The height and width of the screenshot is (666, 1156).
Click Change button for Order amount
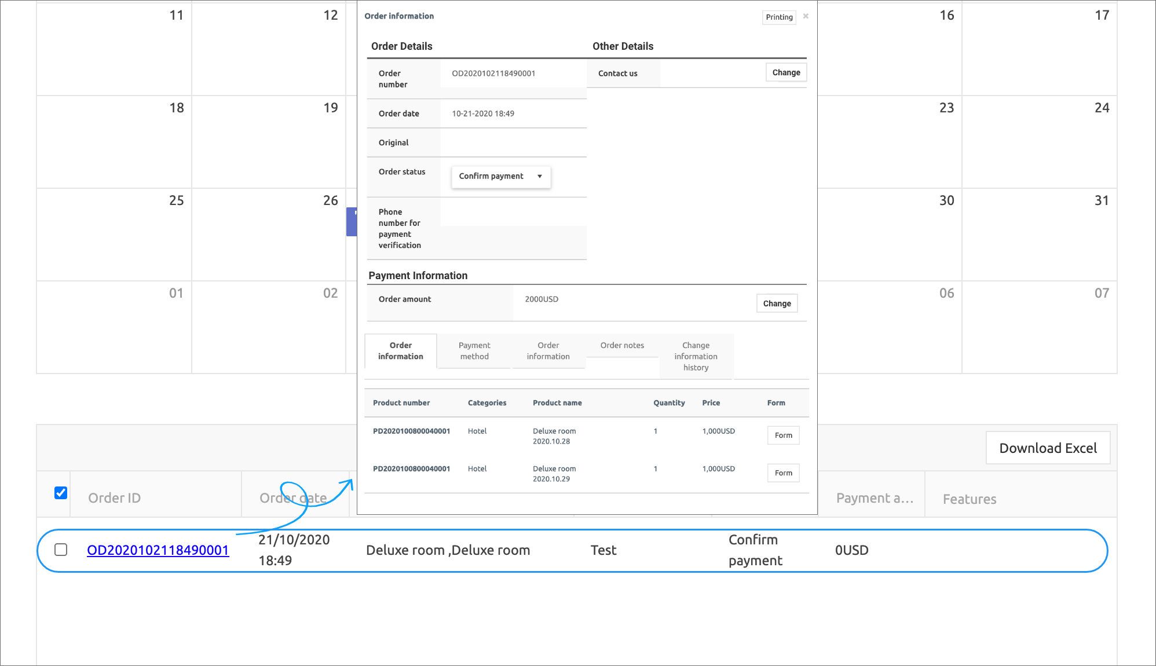point(777,303)
